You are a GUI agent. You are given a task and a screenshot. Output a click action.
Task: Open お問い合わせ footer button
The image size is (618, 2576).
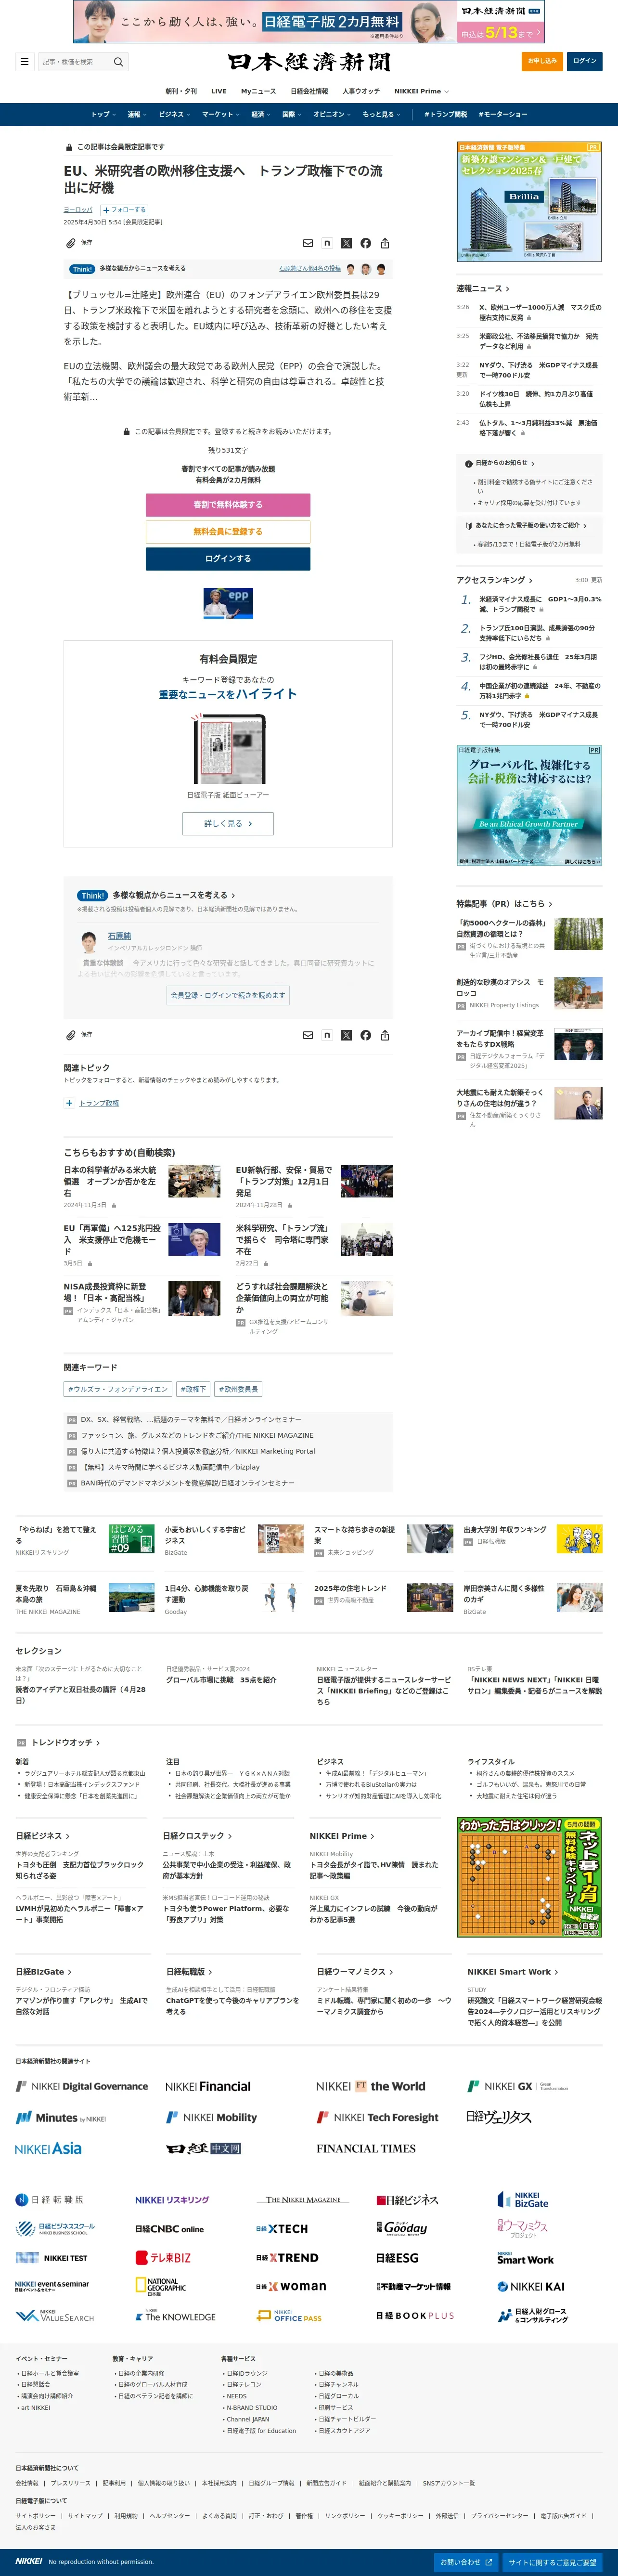coord(466,2562)
